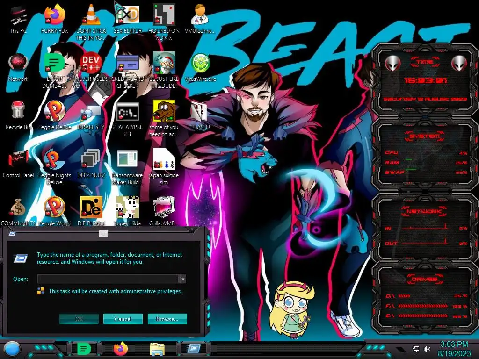479x359 pixels.
Task: Click the DRIVES widget header
Action: [x=424, y=279]
